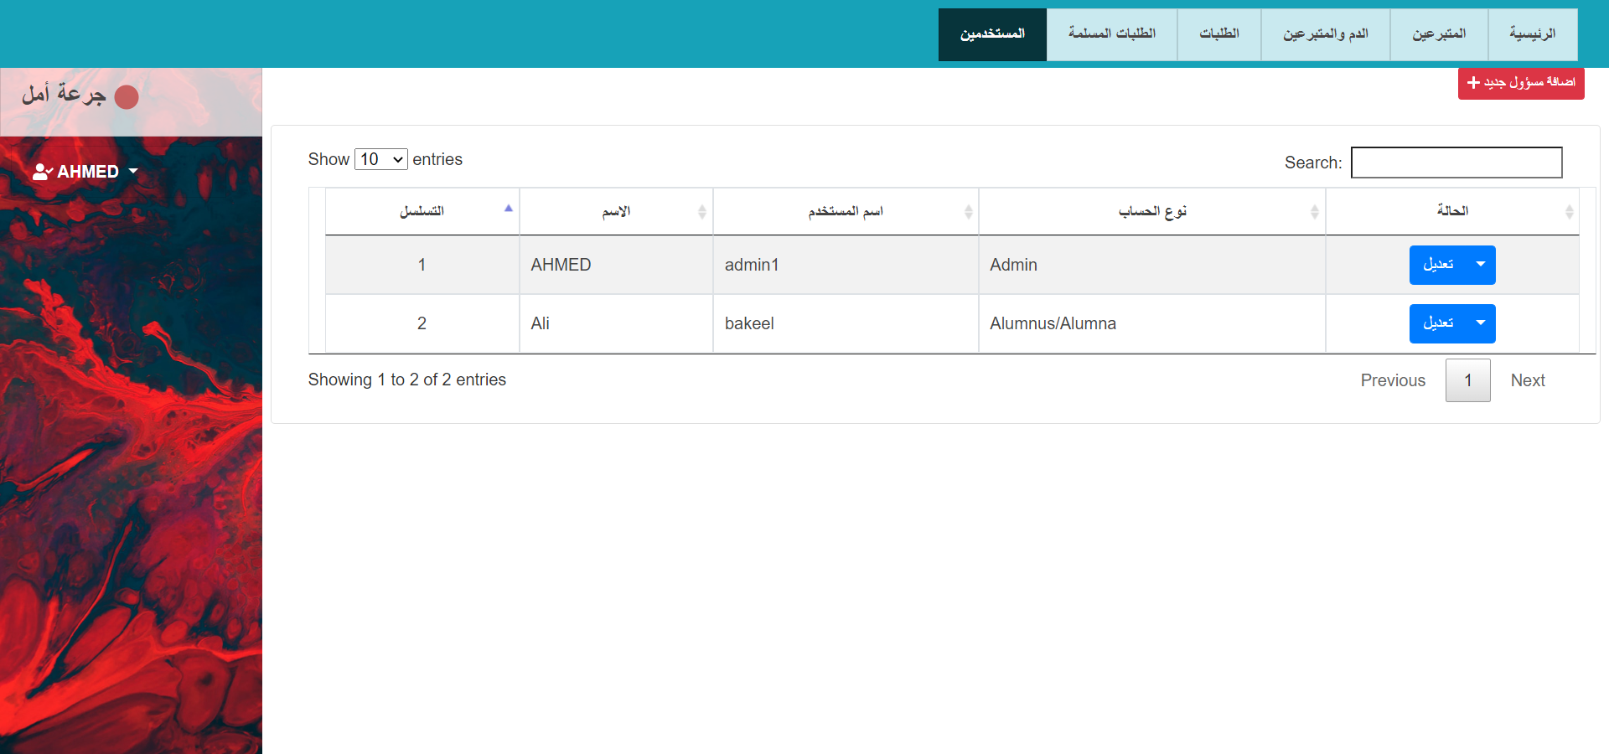This screenshot has height=754, width=1609.
Task: Sort the الاسم column using its arrow icon
Action: point(703,211)
